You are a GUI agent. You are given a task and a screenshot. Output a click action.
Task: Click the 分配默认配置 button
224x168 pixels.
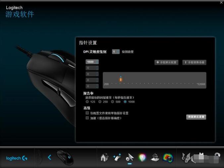coord(166,62)
